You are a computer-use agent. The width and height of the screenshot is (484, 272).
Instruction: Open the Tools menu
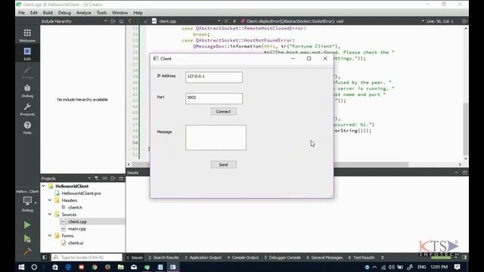[x=101, y=13]
